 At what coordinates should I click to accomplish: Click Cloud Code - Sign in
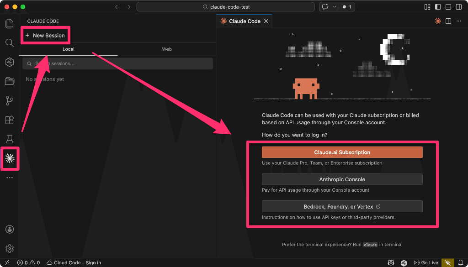coord(74,262)
